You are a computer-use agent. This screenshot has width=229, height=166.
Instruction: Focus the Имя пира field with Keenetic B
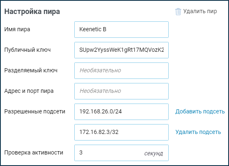121,30
